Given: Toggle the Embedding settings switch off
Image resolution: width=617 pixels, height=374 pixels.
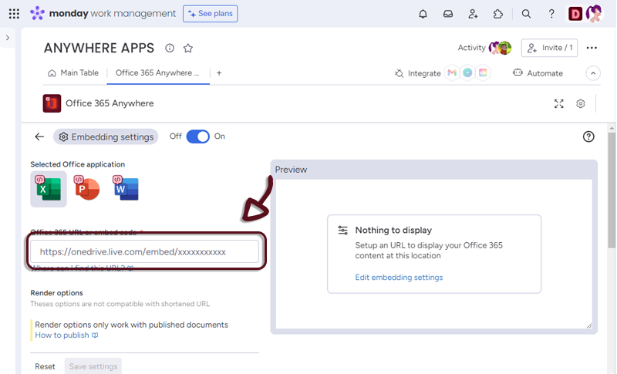Looking at the screenshot, I should coord(198,136).
